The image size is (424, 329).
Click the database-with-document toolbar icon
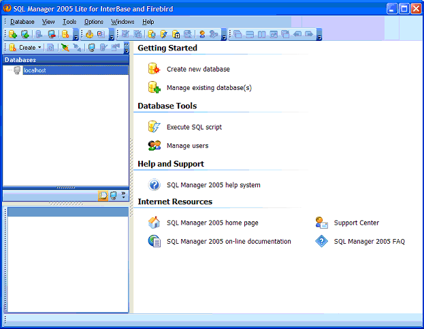(176, 34)
